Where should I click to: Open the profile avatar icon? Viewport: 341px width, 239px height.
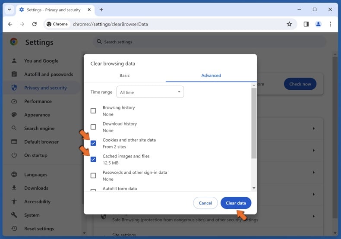point(318,24)
